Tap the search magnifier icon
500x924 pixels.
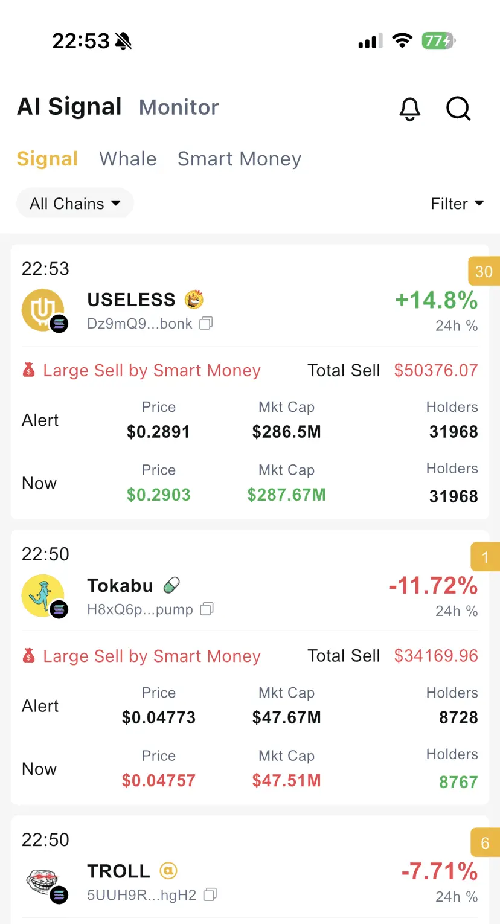(458, 109)
